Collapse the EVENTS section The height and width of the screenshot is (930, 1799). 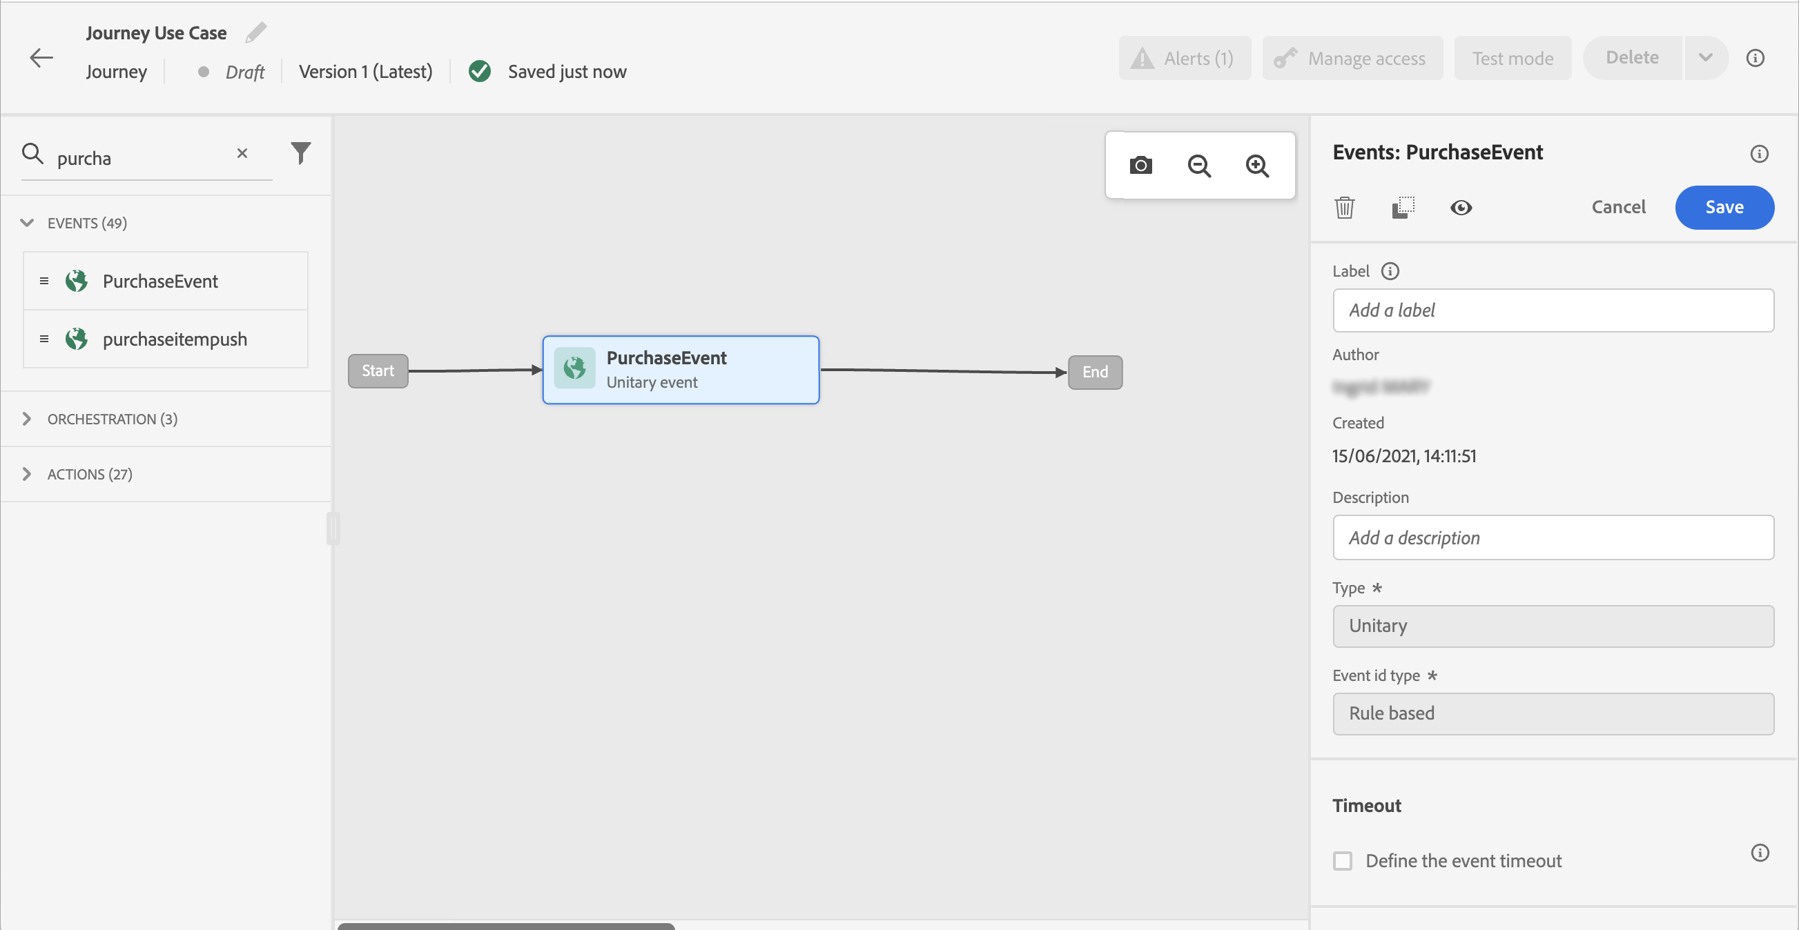point(27,223)
